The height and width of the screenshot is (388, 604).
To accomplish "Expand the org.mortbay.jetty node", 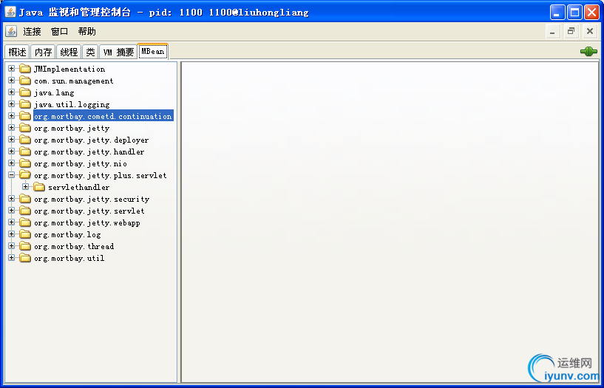I will (12, 127).
